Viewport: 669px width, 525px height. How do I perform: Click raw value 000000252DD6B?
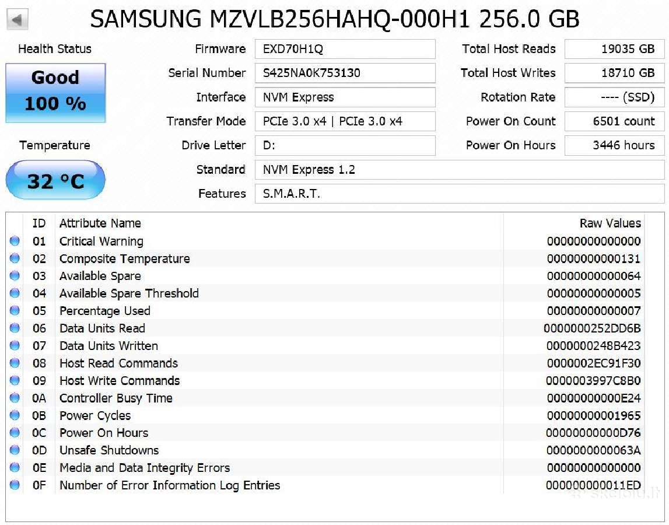tap(592, 328)
